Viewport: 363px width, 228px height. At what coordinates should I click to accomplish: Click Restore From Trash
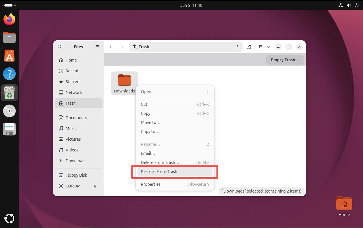[175, 172]
